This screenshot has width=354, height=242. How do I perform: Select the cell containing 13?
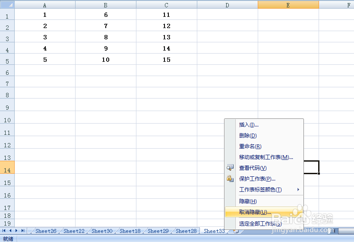[x=167, y=37]
